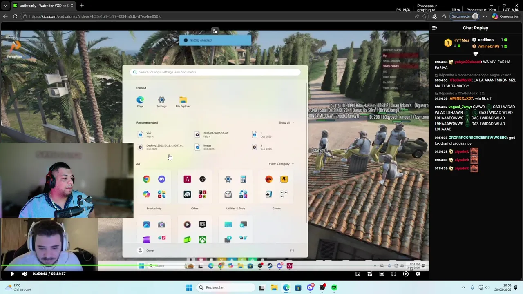
Task: Enter fullscreen on the video player
Action: pos(394,274)
